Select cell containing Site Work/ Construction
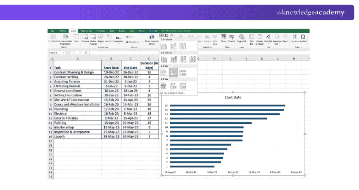Image resolution: width=359 pixels, height=190 pixels. (77, 100)
